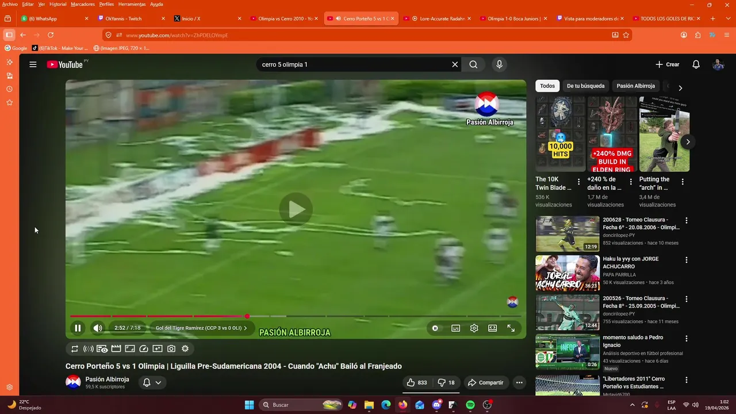Viewport: 736px width, 414px height.
Task: Click the video progress bar scrubber
Action: click(x=247, y=316)
